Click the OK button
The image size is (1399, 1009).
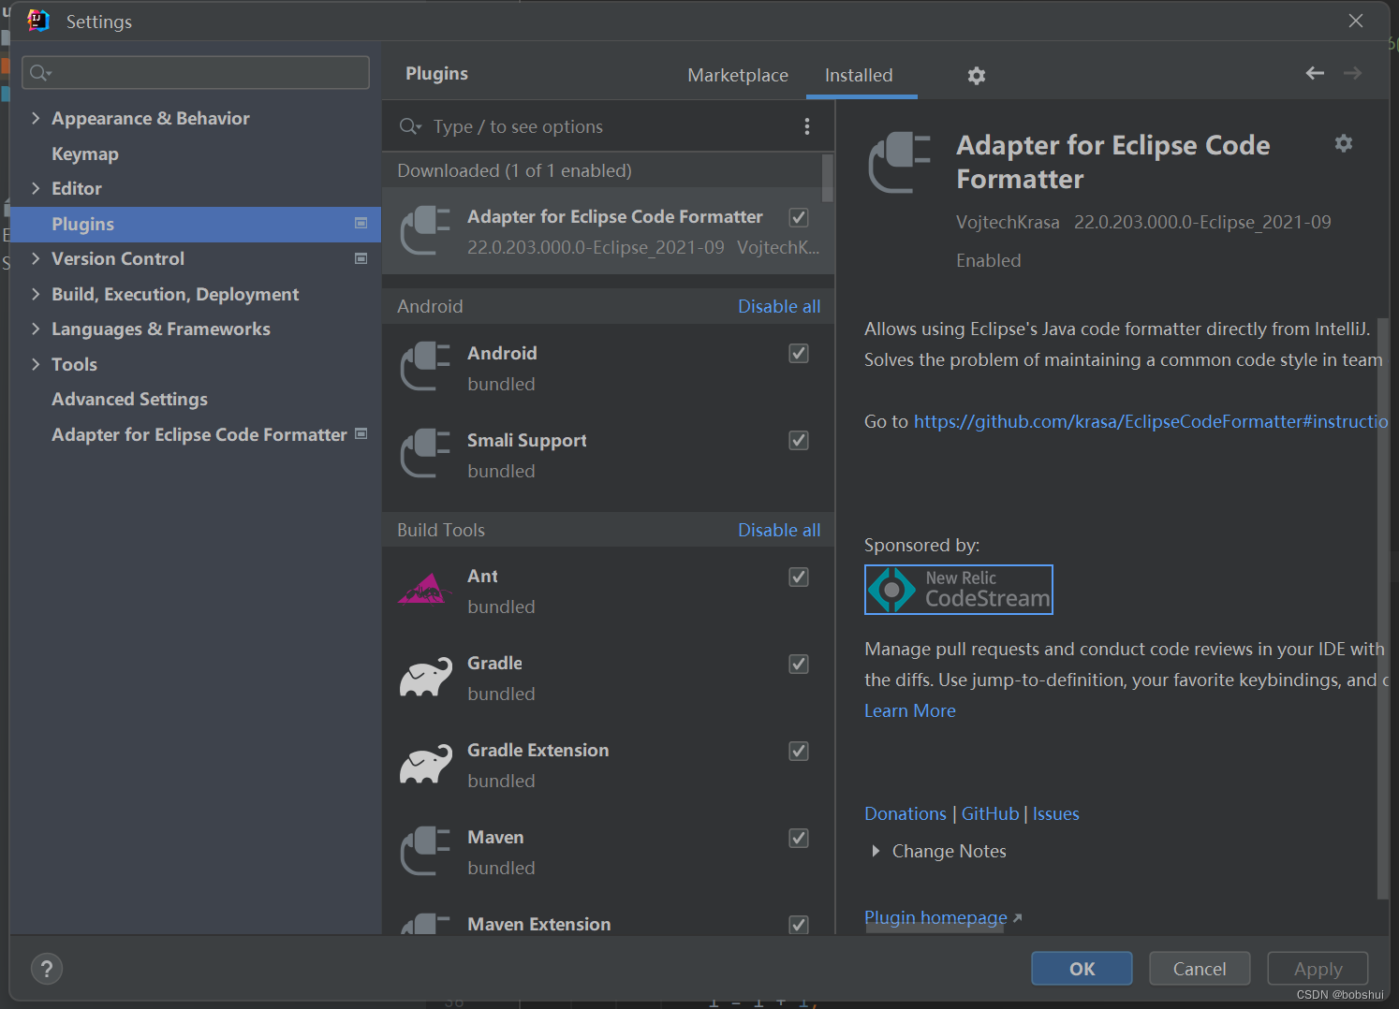[1082, 969]
